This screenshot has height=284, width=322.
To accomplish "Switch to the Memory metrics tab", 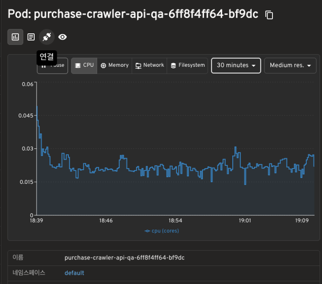I will point(114,66).
